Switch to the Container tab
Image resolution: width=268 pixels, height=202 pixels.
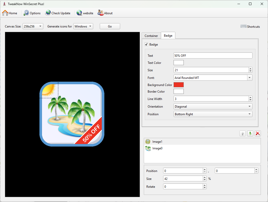[151, 36]
